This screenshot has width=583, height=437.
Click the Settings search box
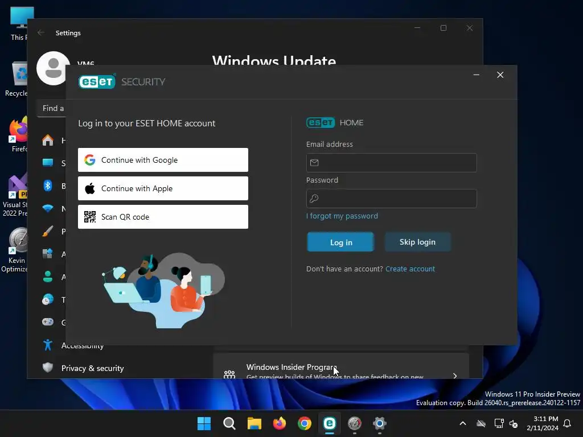click(51, 108)
